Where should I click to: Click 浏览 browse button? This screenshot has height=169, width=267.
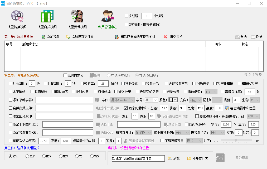tap(174, 158)
